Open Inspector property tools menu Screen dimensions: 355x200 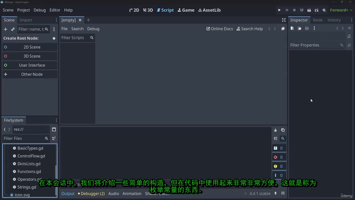click(x=349, y=45)
